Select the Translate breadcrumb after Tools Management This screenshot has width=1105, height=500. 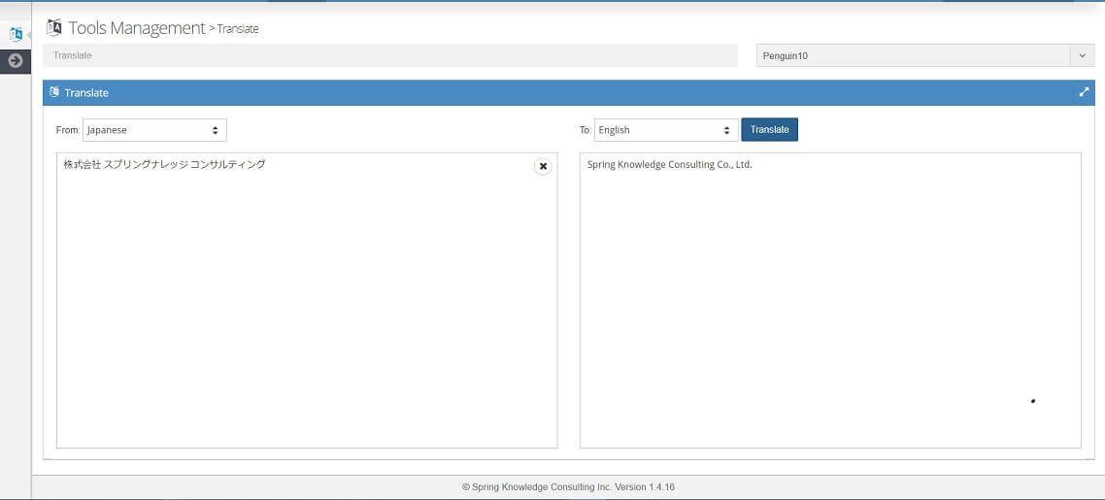coord(238,29)
